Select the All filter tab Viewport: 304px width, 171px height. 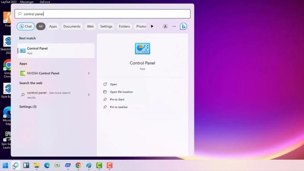point(41,27)
